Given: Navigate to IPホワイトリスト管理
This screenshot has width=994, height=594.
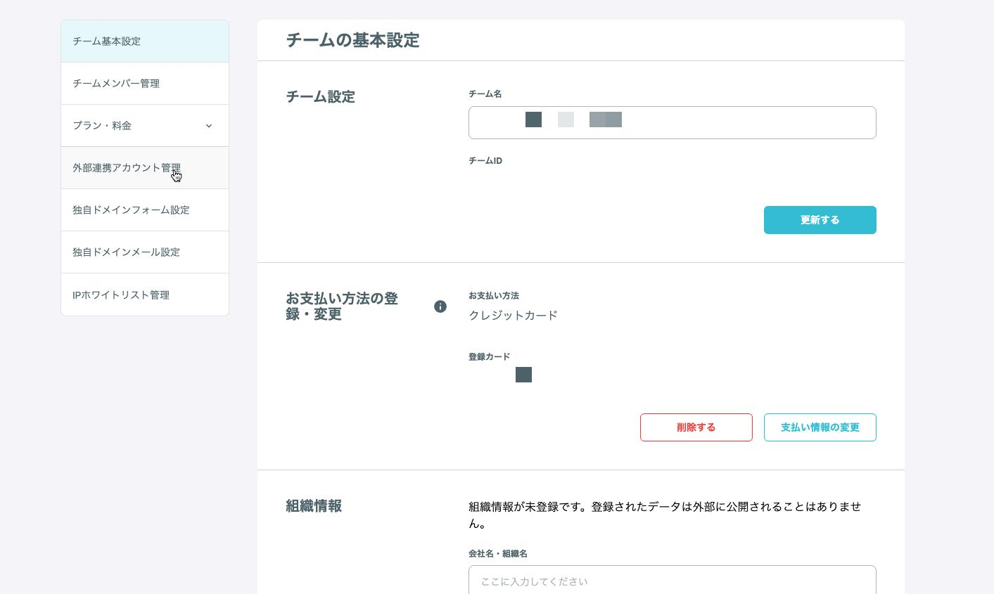Looking at the screenshot, I should [x=145, y=295].
